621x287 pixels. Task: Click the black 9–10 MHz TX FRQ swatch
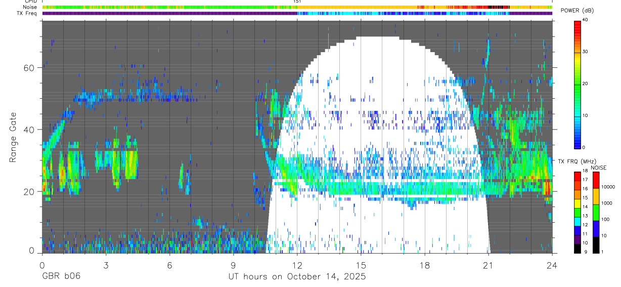(x=577, y=249)
